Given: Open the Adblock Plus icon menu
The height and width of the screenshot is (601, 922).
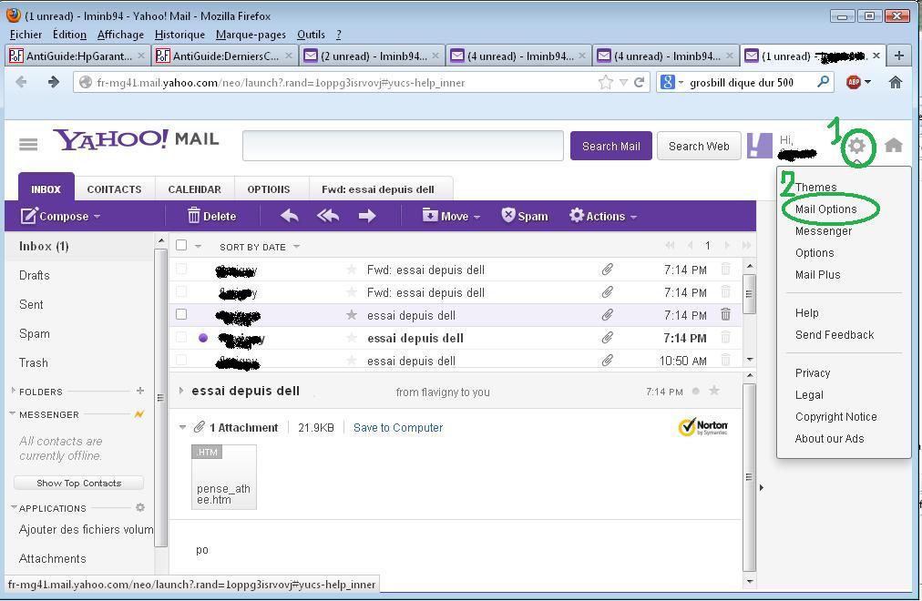Looking at the screenshot, I should click(x=853, y=82).
